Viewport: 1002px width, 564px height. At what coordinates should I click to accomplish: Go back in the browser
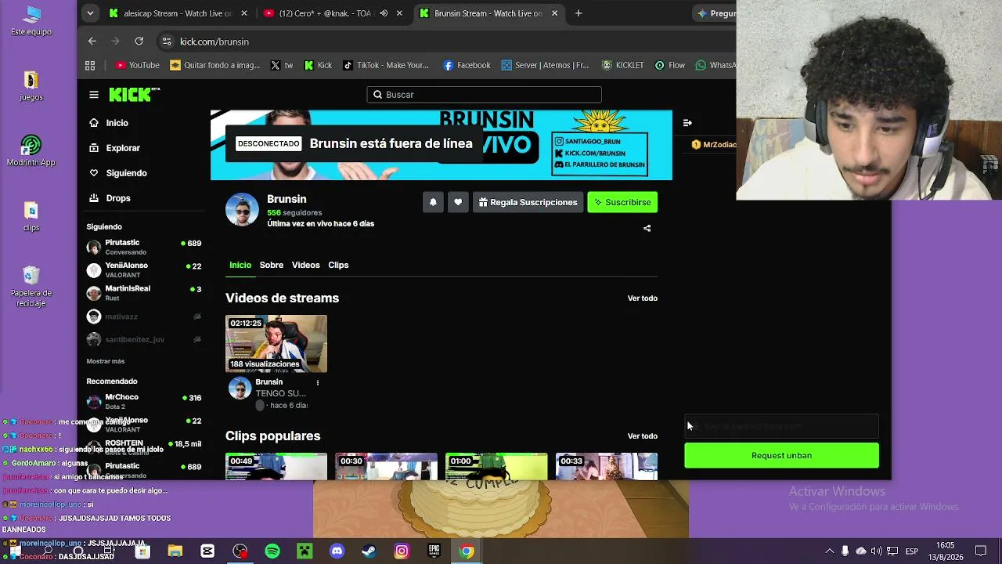pyautogui.click(x=92, y=42)
